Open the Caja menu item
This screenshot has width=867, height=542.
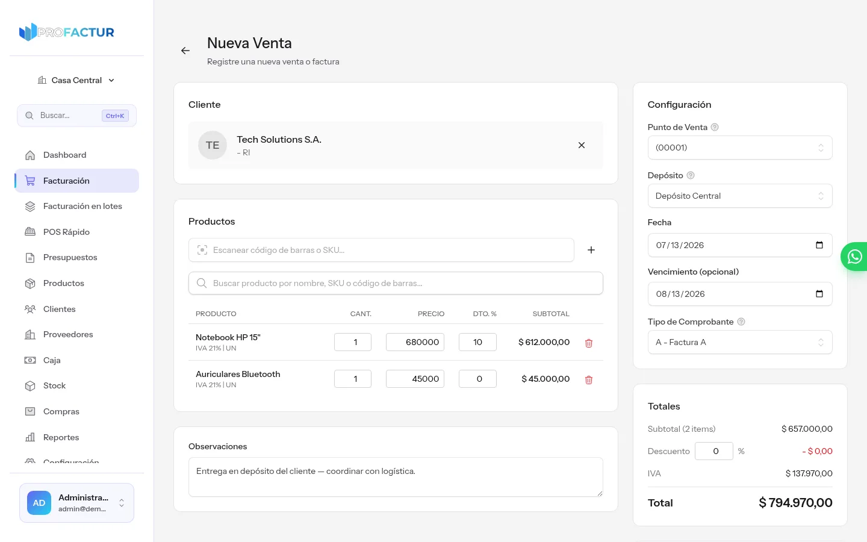click(77, 360)
